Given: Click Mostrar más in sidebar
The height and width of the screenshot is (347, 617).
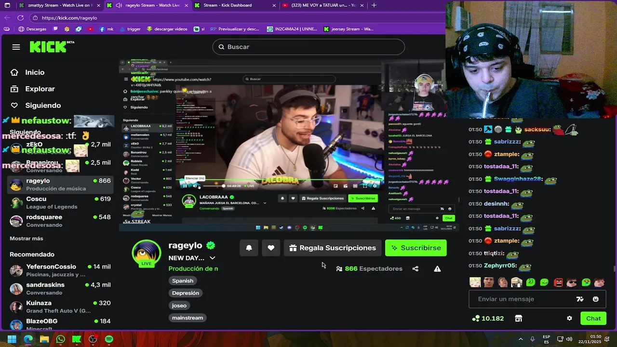Looking at the screenshot, I should point(27,239).
